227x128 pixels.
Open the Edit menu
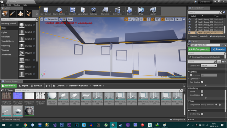pos(9,5)
